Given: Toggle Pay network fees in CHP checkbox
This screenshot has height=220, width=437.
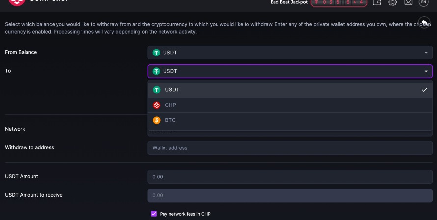Looking at the screenshot, I should click(x=154, y=214).
